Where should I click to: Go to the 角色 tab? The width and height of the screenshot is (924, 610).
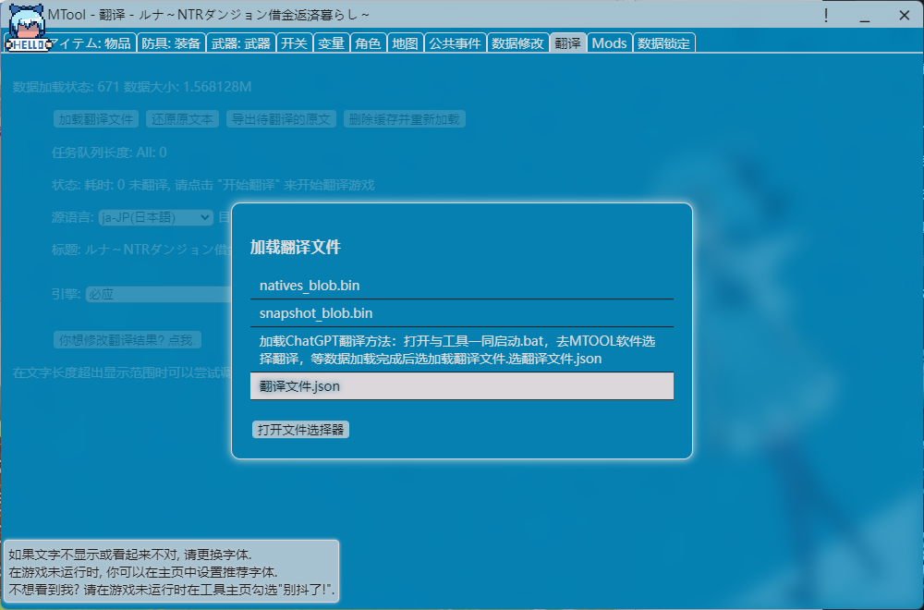[x=369, y=43]
